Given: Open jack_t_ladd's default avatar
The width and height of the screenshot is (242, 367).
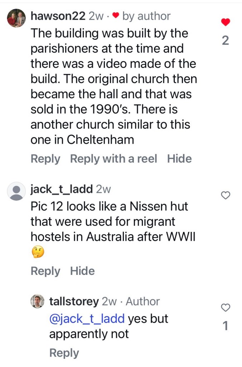Looking at the screenshot, I should (16, 192).
